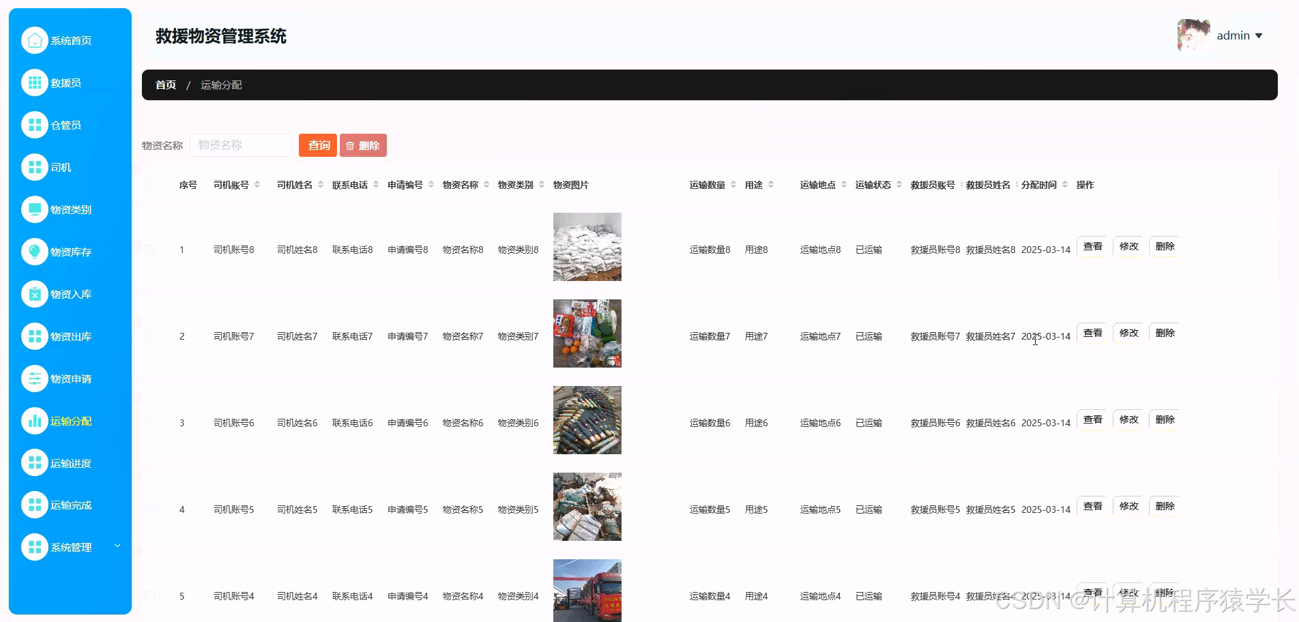Click the orange 查询 search button

coord(318,145)
